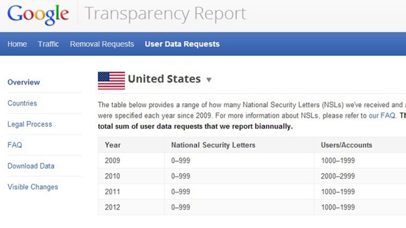Expand the country dropdown arrow next to United States
Image resolution: width=406 pixels, height=228 pixels.
209,80
